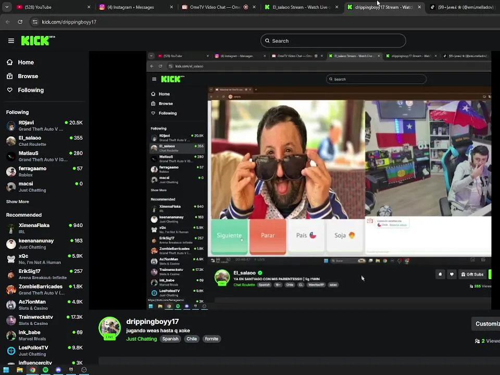Viewport: 500px width, 375px height.
Task: Click the address bar URL kick.com/drippingboyy17
Action: 69,22
